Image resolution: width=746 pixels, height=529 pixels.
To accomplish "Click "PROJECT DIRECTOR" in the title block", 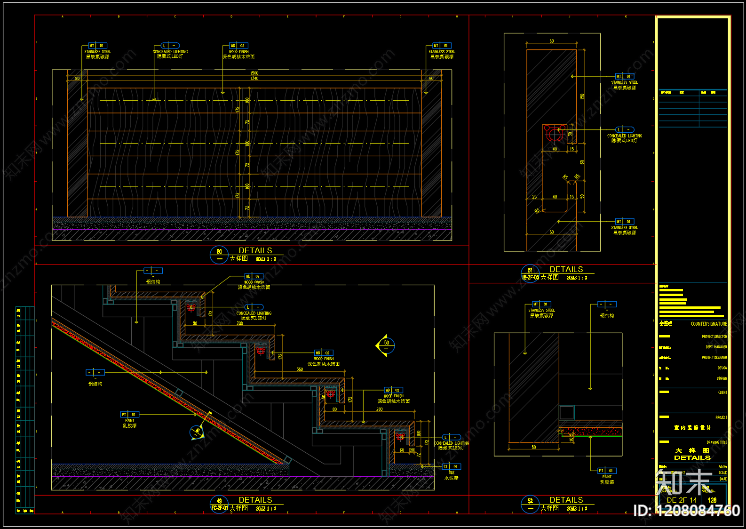I will point(714,337).
